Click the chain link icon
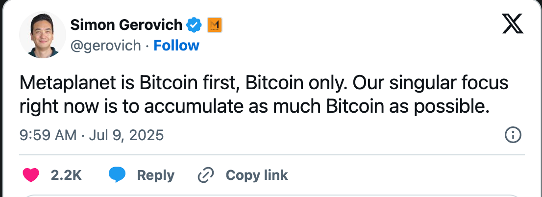The height and width of the screenshot is (197, 542). pos(205,175)
